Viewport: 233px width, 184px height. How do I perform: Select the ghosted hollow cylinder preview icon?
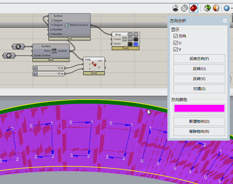[x=185, y=8]
